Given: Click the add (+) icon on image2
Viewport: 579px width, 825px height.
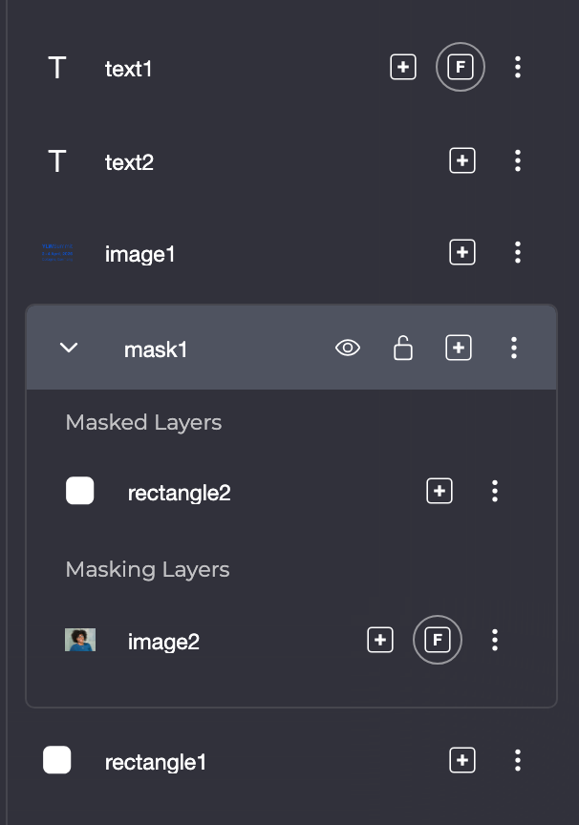Looking at the screenshot, I should click(380, 640).
